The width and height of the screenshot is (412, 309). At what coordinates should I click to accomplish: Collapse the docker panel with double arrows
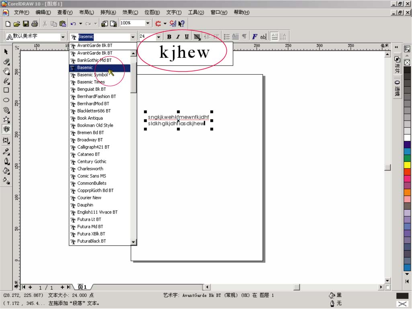point(396,47)
